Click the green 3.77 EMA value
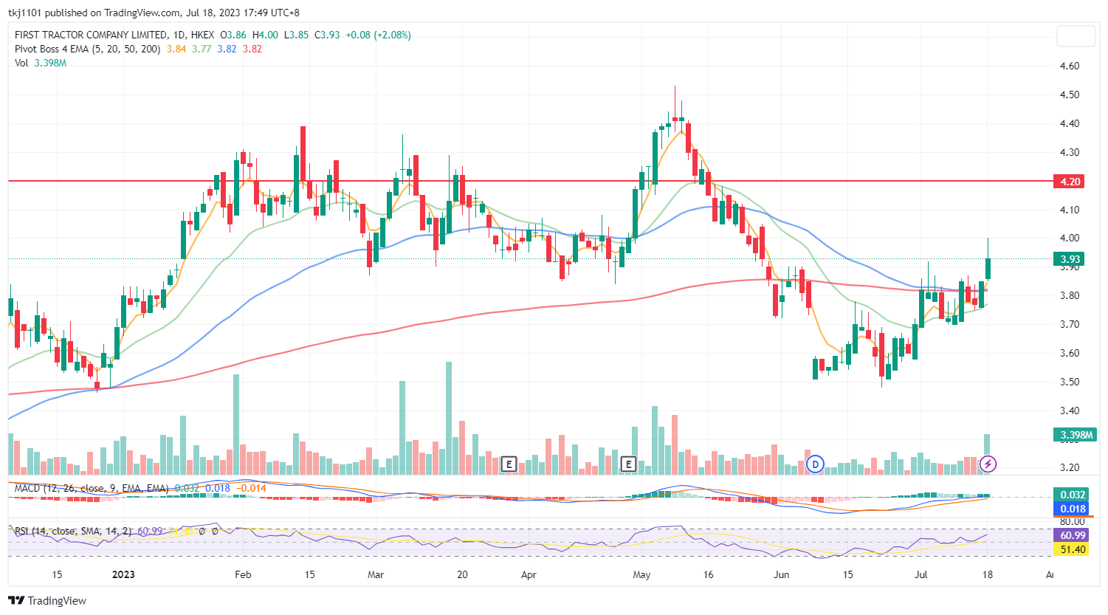Image resolution: width=1108 pixels, height=615 pixels. coord(202,49)
